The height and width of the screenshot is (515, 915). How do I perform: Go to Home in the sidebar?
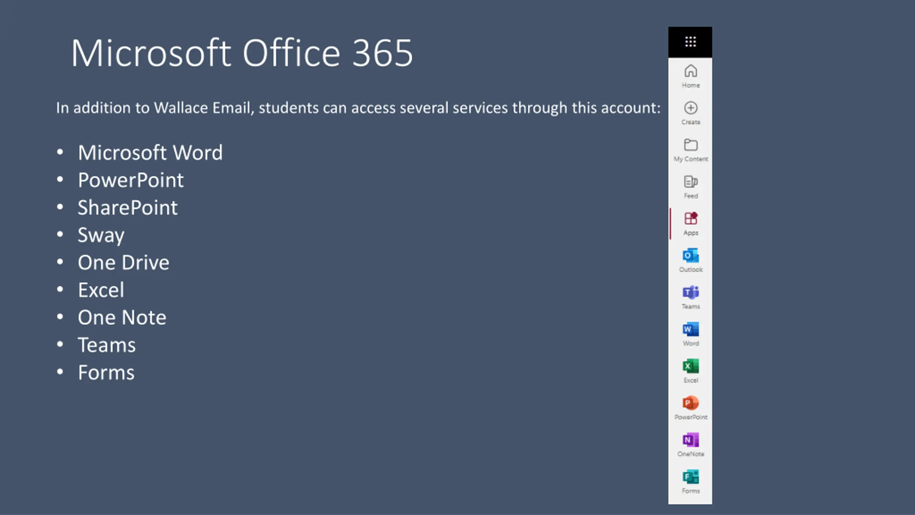pyautogui.click(x=691, y=76)
